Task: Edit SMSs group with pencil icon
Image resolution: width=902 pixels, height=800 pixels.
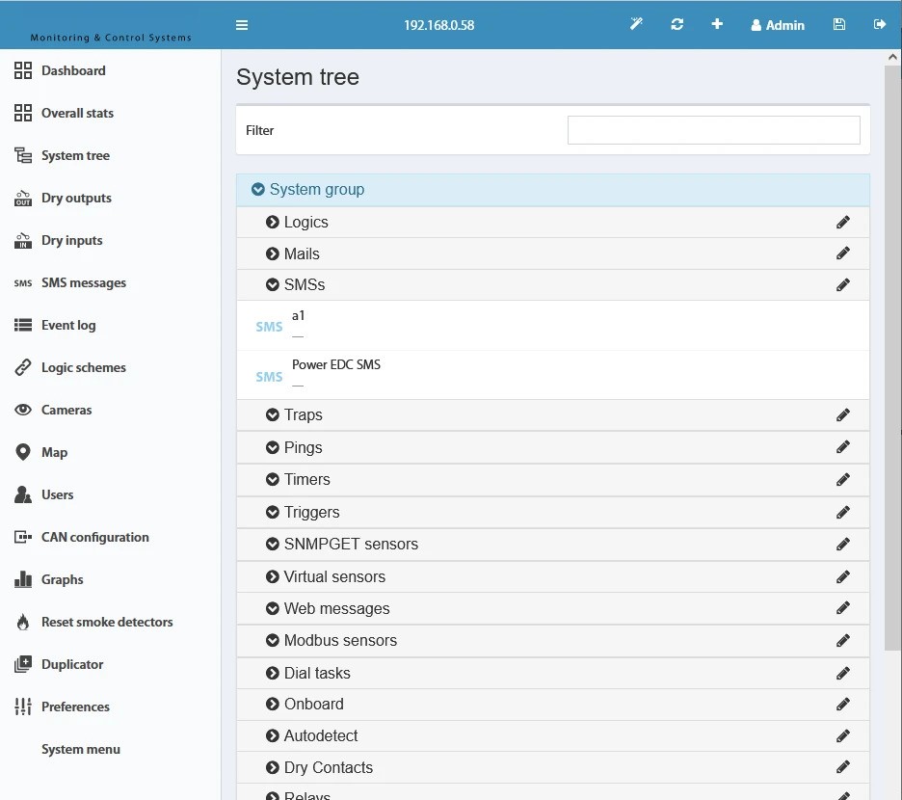Action: (843, 285)
